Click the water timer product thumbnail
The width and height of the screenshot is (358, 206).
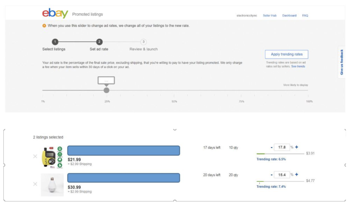[52, 157]
